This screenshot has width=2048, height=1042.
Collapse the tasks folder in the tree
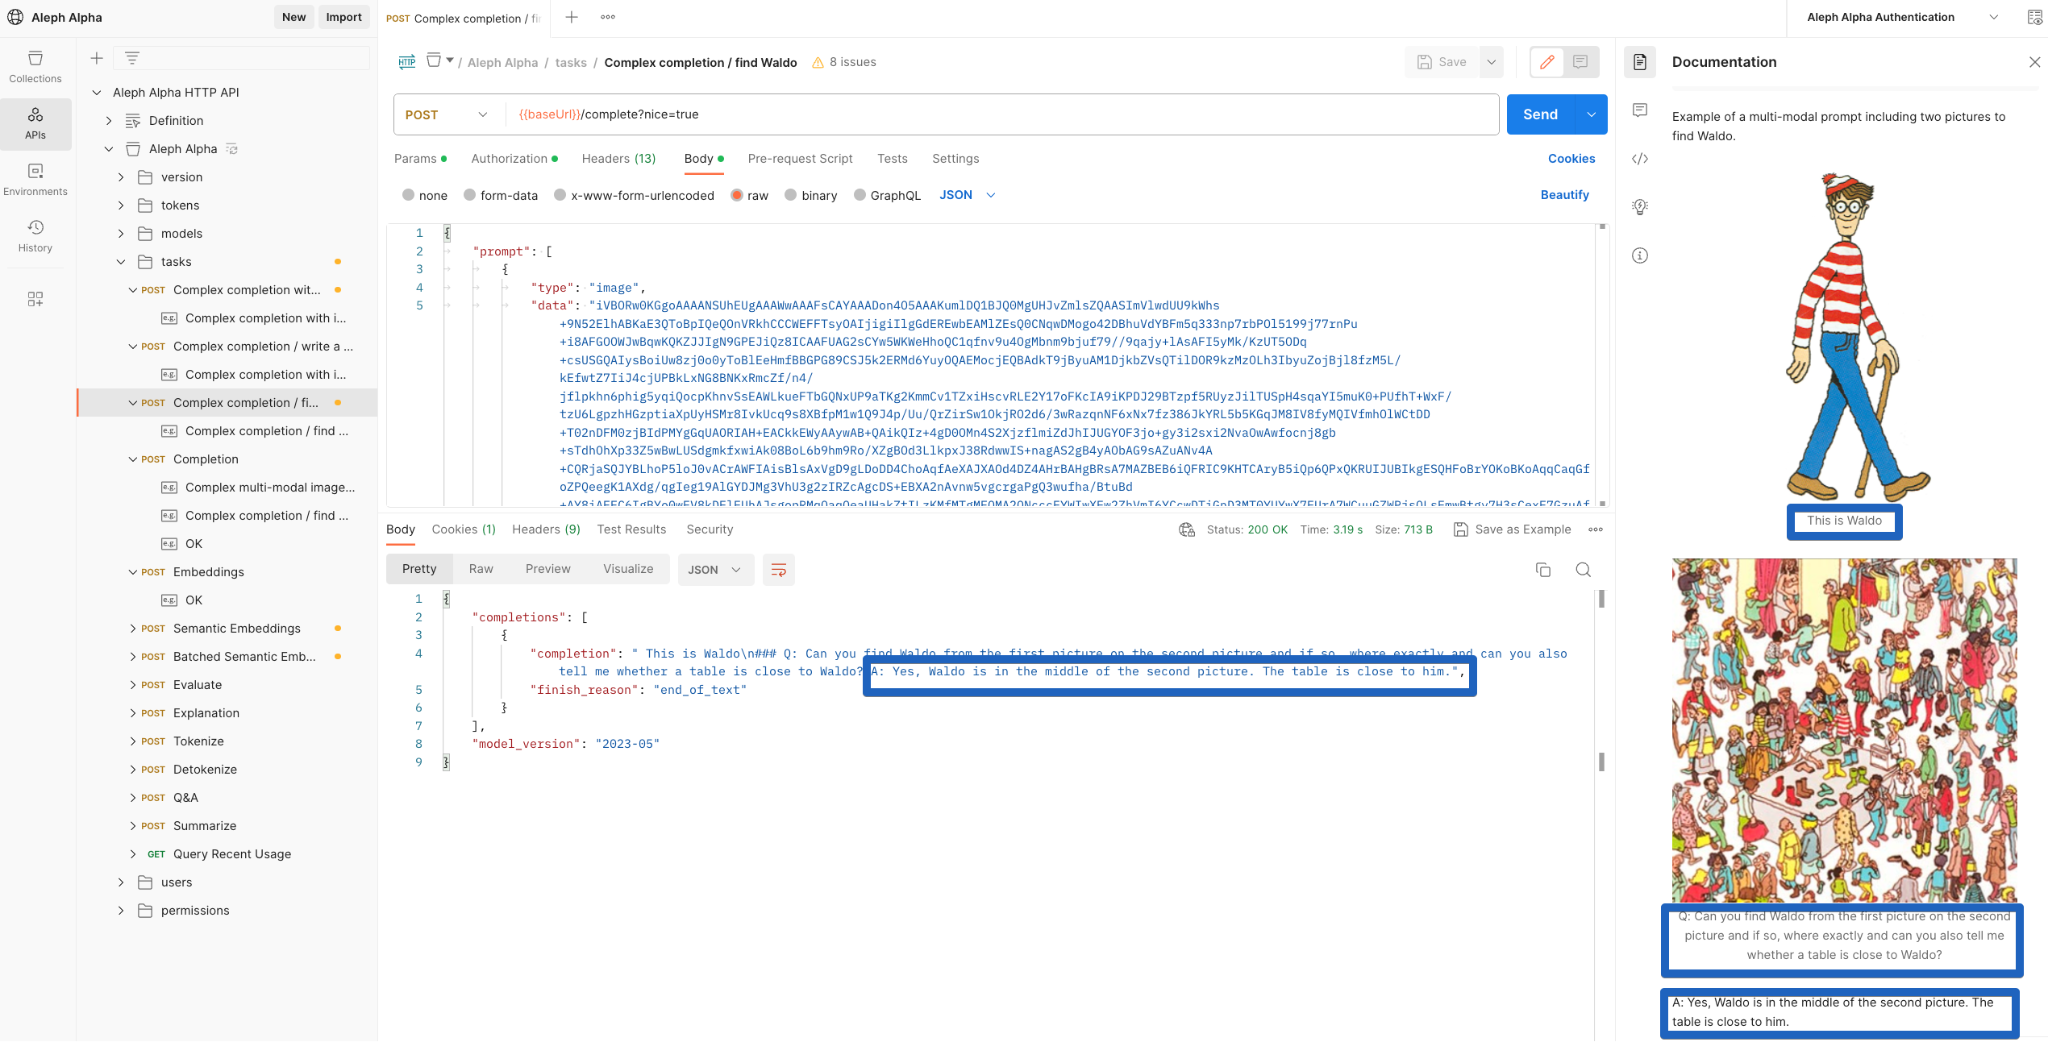(122, 261)
